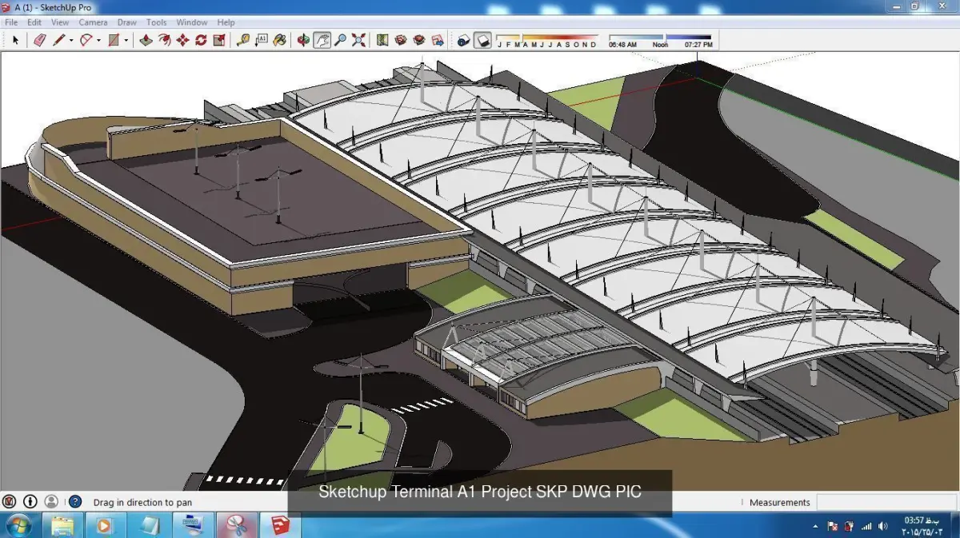This screenshot has height=538, width=960.
Task: Activate the Arc tool
Action: point(86,40)
